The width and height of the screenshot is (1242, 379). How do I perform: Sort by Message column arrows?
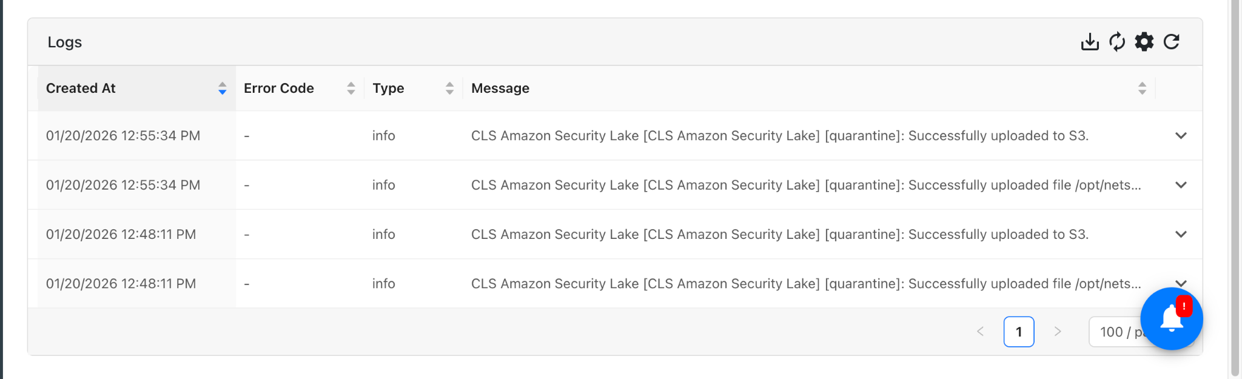(1142, 89)
